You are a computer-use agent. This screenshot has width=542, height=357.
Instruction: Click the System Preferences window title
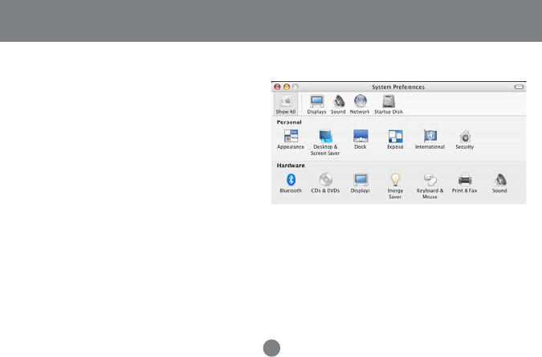coord(398,88)
